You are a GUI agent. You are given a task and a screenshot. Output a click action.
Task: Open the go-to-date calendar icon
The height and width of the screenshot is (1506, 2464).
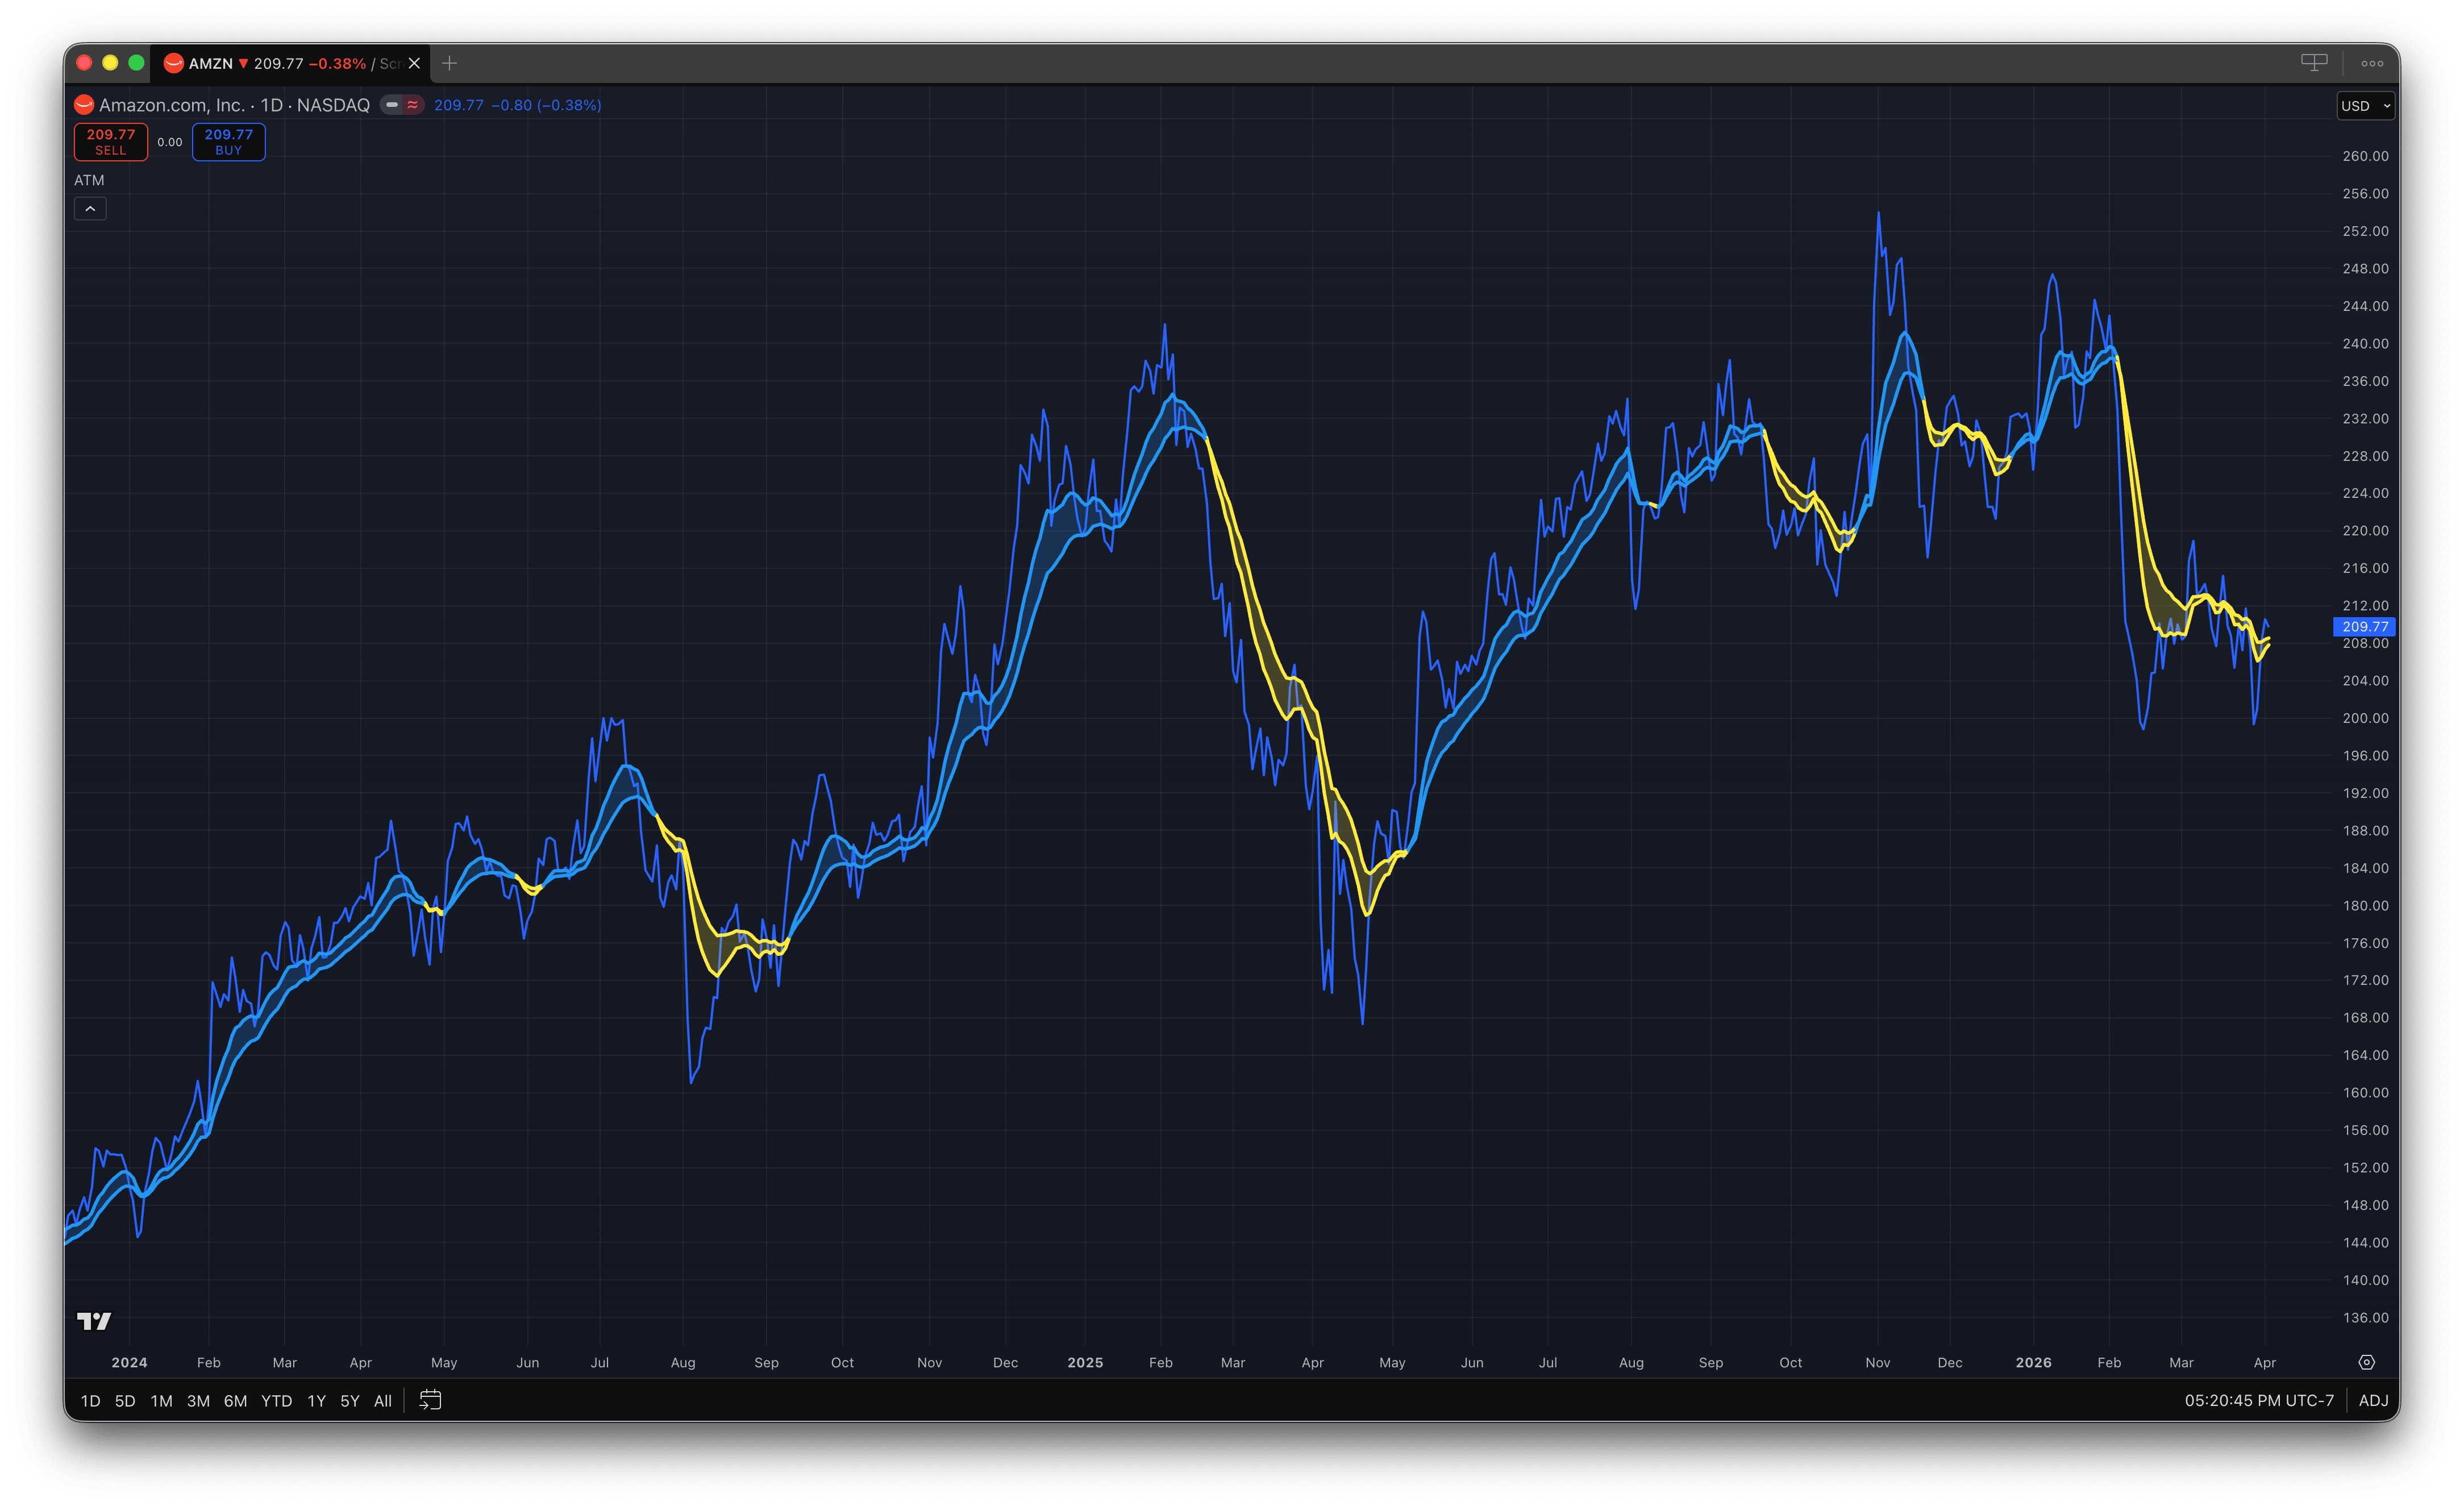click(430, 1400)
